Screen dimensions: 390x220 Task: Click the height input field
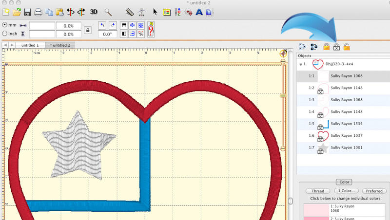tap(42, 34)
